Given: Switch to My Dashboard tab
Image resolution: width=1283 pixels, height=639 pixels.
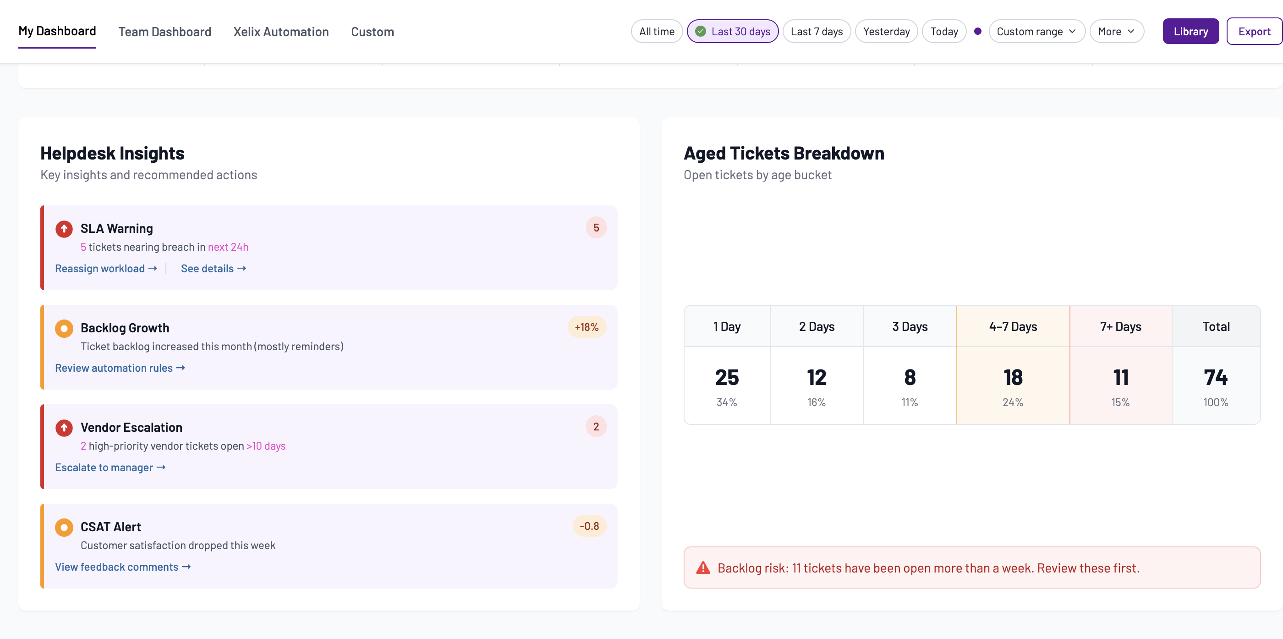Looking at the screenshot, I should (x=57, y=32).
